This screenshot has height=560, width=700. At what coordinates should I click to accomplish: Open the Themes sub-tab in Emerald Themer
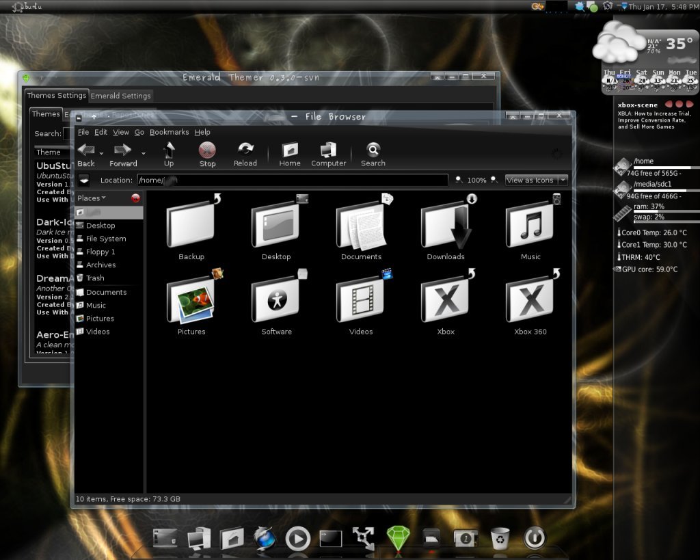tap(46, 114)
